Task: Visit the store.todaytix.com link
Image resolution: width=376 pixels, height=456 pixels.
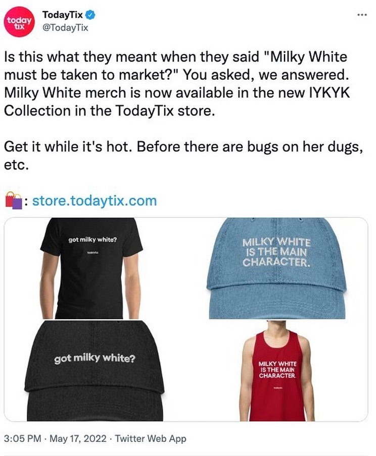Action: click(95, 201)
